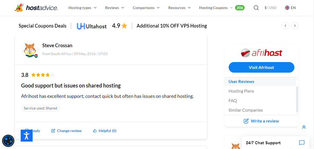Image resolution: width=314 pixels, height=149 pixels.
Task: Click the pencil icon beside Change review
Action: coord(53,131)
